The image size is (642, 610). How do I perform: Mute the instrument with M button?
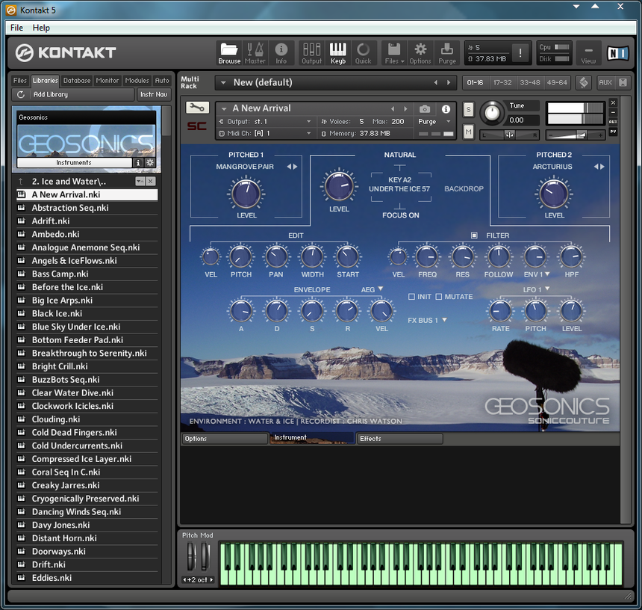tap(468, 132)
